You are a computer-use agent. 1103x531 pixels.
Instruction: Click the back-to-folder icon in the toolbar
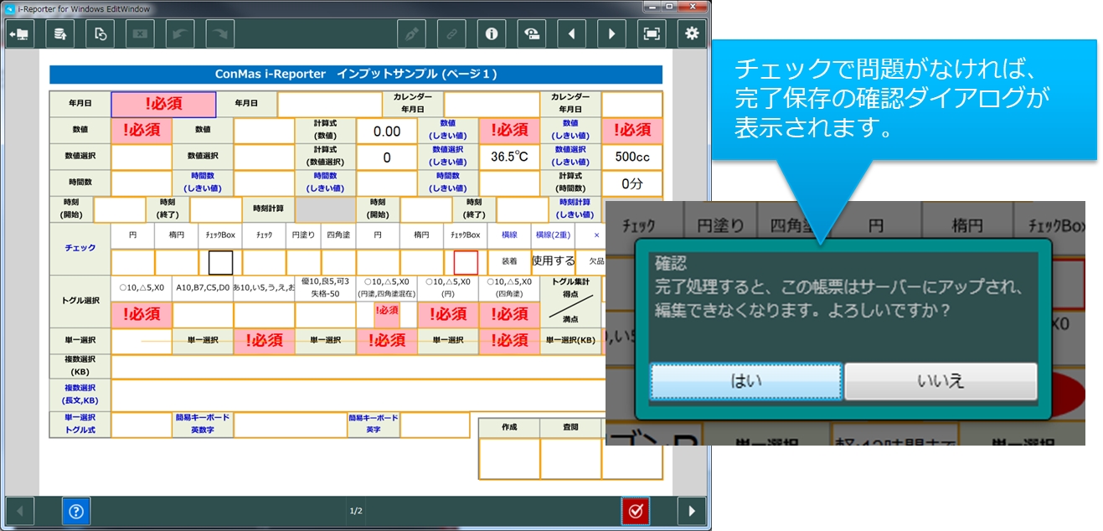click(19, 34)
